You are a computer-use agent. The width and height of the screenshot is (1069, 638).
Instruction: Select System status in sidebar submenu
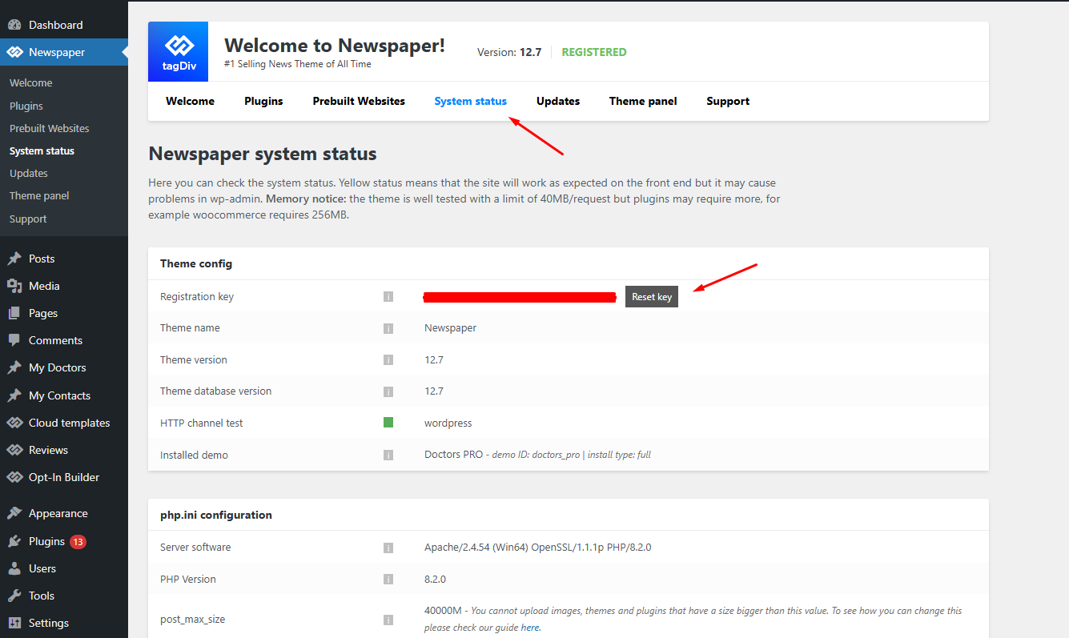[42, 150]
